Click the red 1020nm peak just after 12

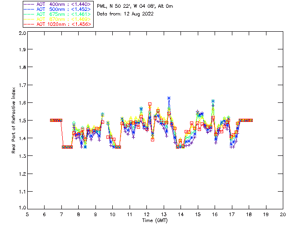tap(150, 104)
